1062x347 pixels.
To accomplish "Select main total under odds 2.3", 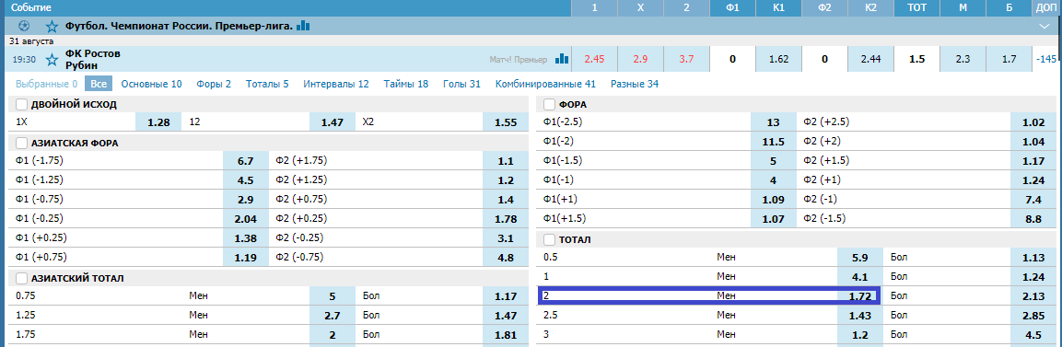I will click(963, 60).
